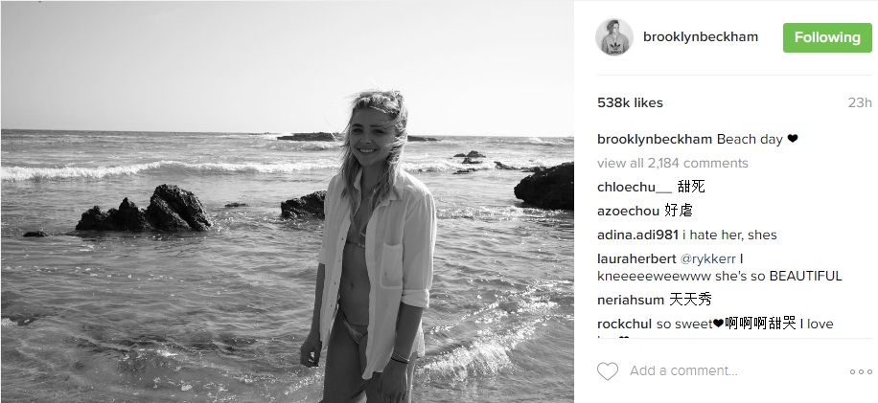Click the heart like icon
The width and height of the screenshot is (878, 403).
click(608, 371)
